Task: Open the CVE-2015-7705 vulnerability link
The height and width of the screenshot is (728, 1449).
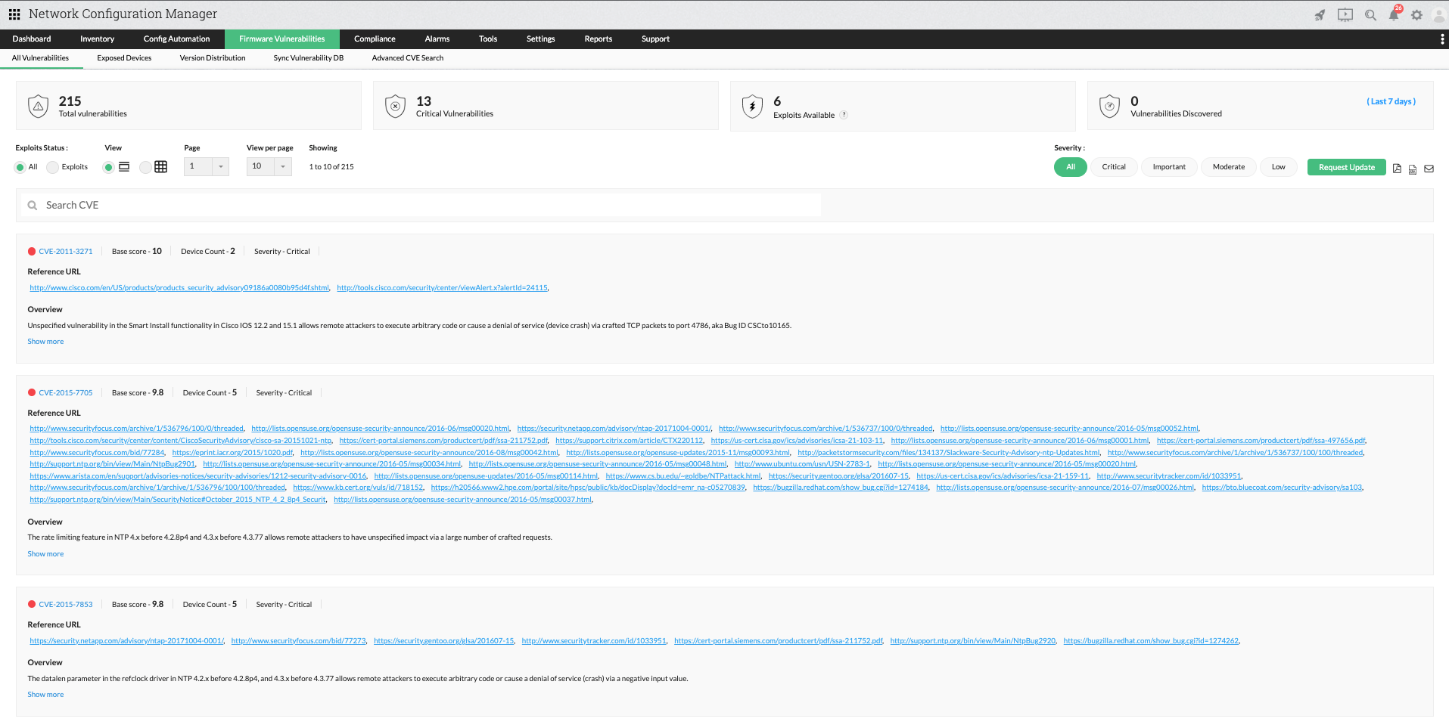Action: coord(66,392)
